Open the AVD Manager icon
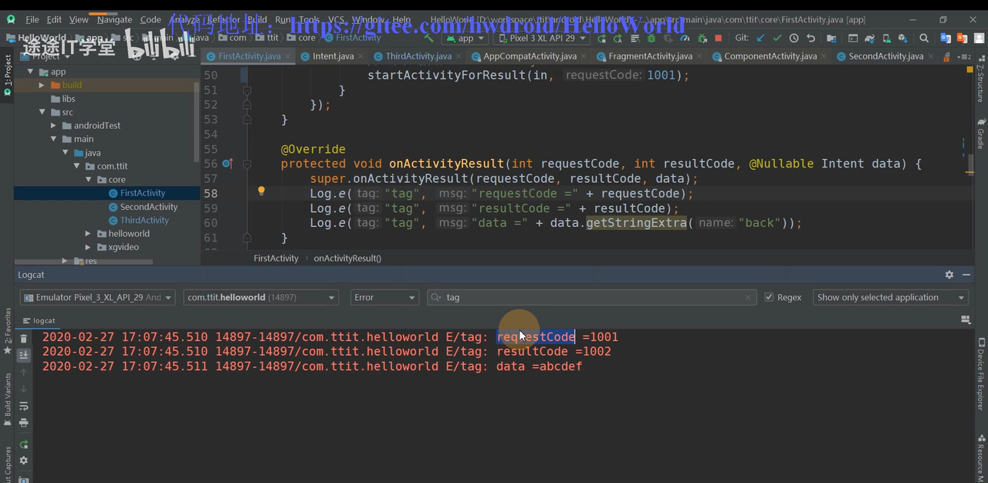Image resolution: width=988 pixels, height=483 pixels. [886, 38]
